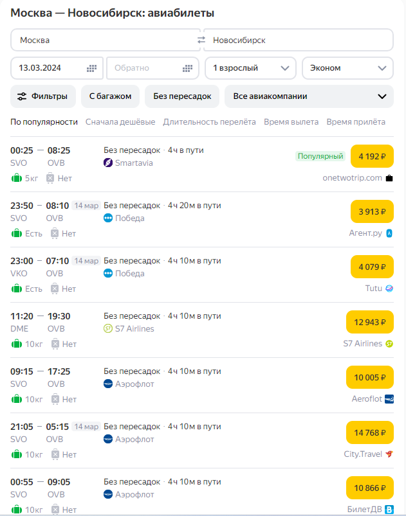Open calendar icon for departure date 13.03.2024
The height and width of the screenshot is (516, 406).
[91, 68]
